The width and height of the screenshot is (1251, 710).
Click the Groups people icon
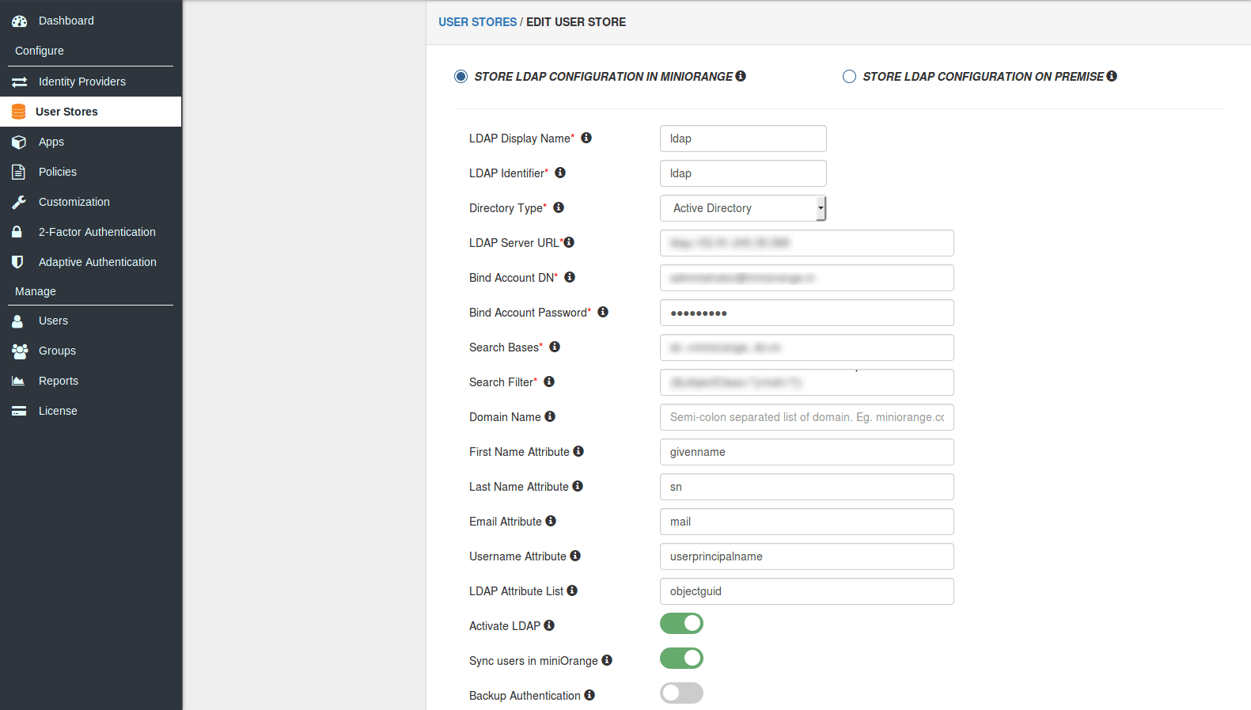click(x=20, y=351)
